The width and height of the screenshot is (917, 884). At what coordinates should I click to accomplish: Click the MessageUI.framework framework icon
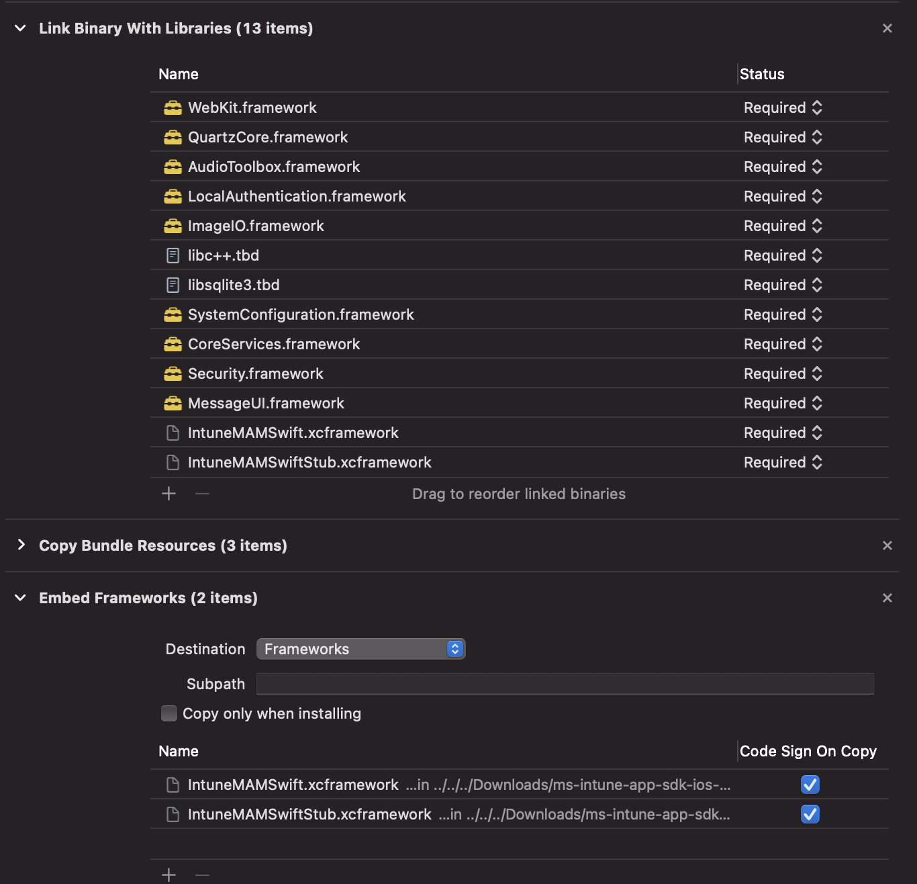pos(173,403)
